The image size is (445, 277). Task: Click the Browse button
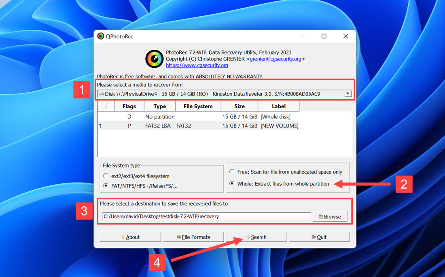[330, 217]
